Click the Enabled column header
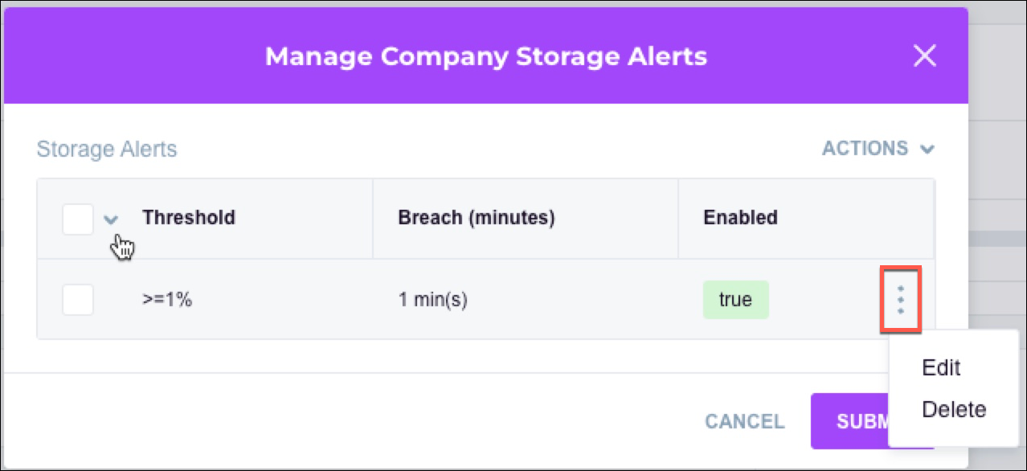 pos(740,218)
